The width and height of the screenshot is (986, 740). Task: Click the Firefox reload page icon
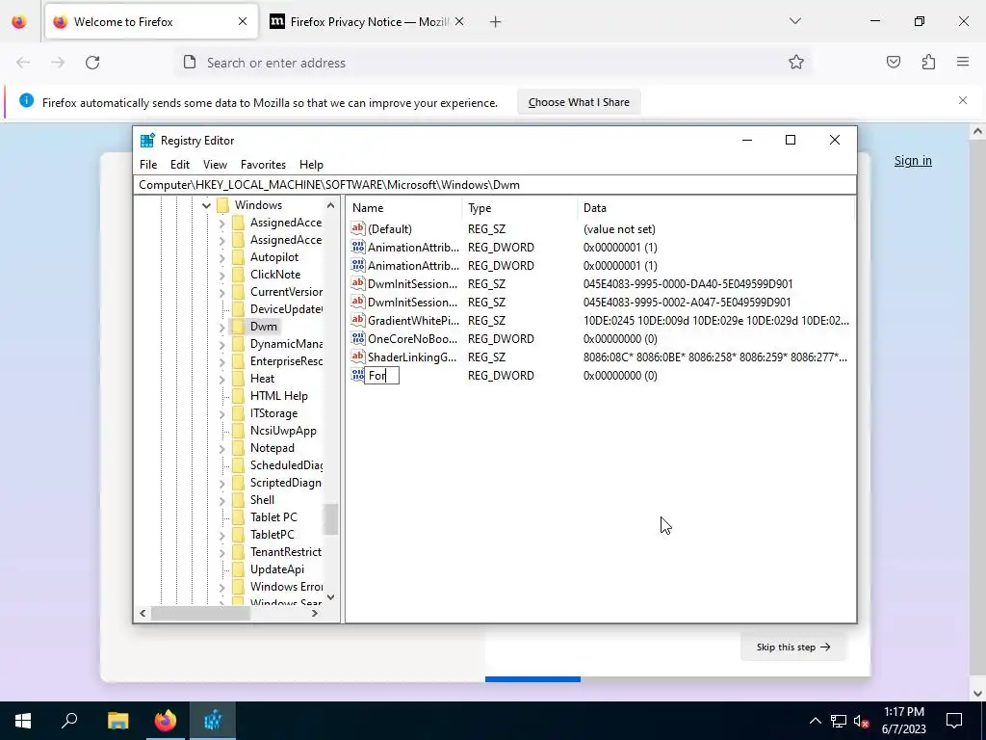(x=92, y=63)
